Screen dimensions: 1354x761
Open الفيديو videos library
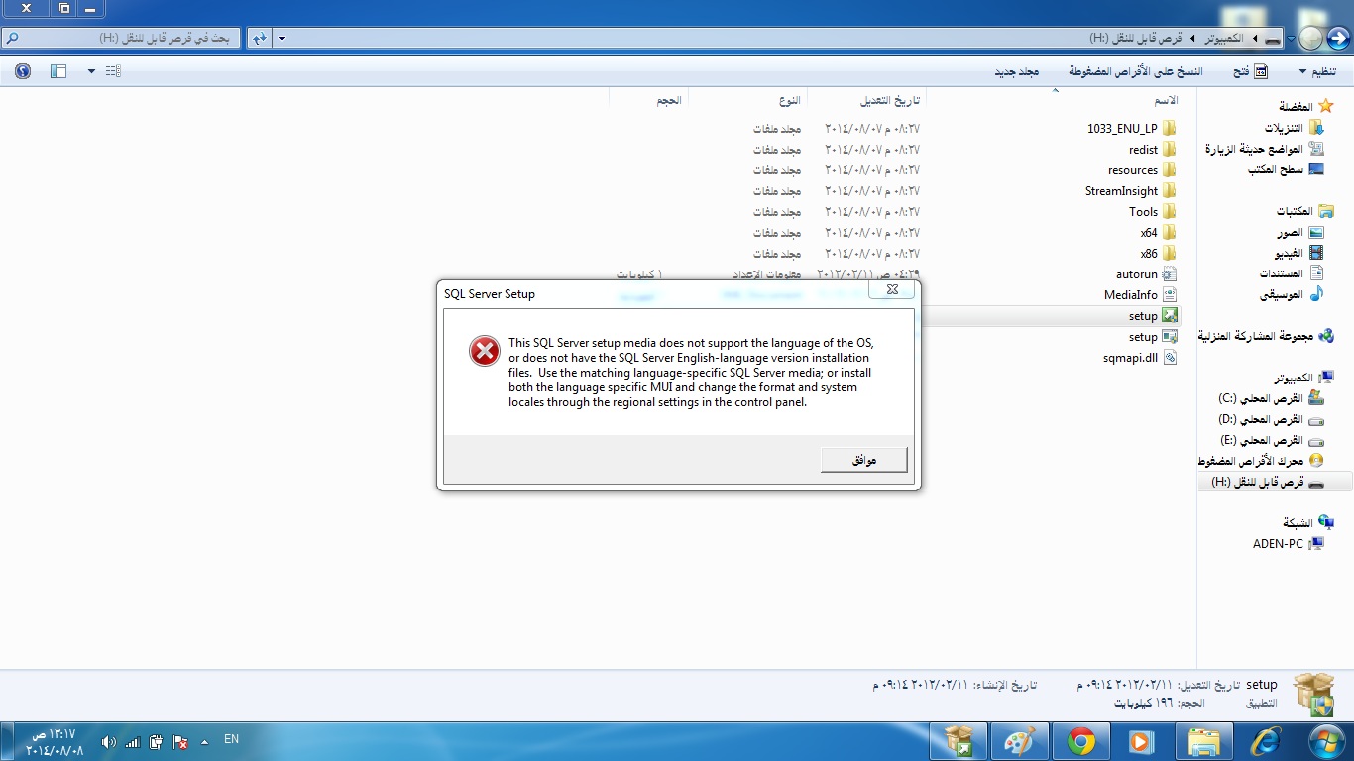[1299, 253]
